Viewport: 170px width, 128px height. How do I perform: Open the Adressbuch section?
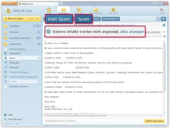point(79,10)
